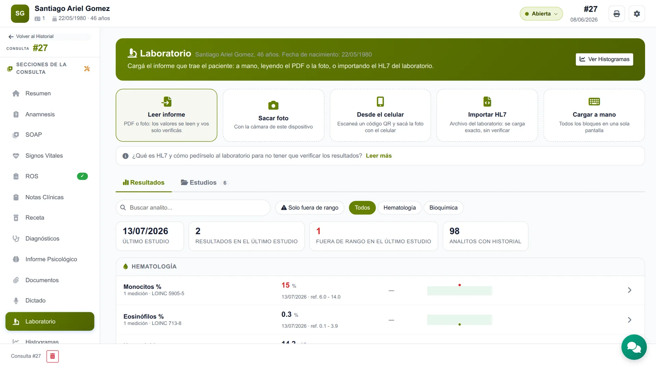Click the orange tools icon beside Secciones
The width and height of the screenshot is (656, 369).
coord(87,69)
